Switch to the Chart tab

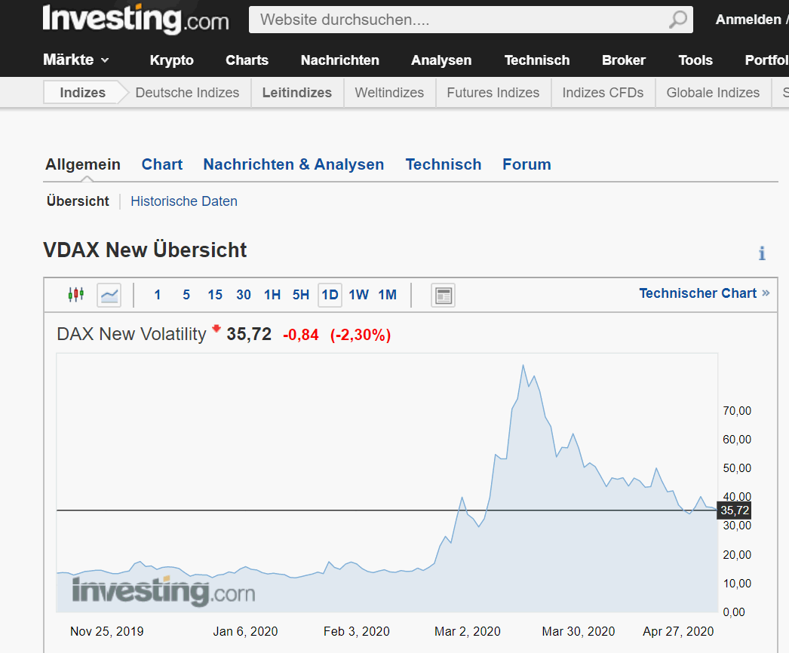pyautogui.click(x=162, y=164)
